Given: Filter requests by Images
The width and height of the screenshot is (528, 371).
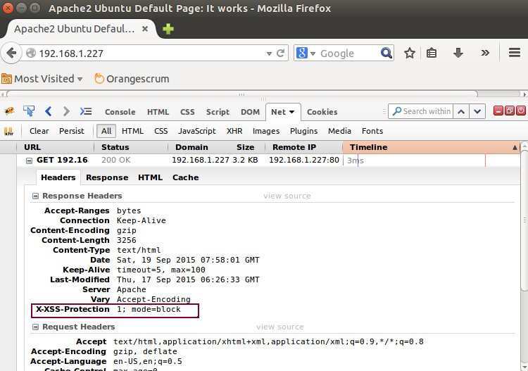Looking at the screenshot, I should point(266,131).
